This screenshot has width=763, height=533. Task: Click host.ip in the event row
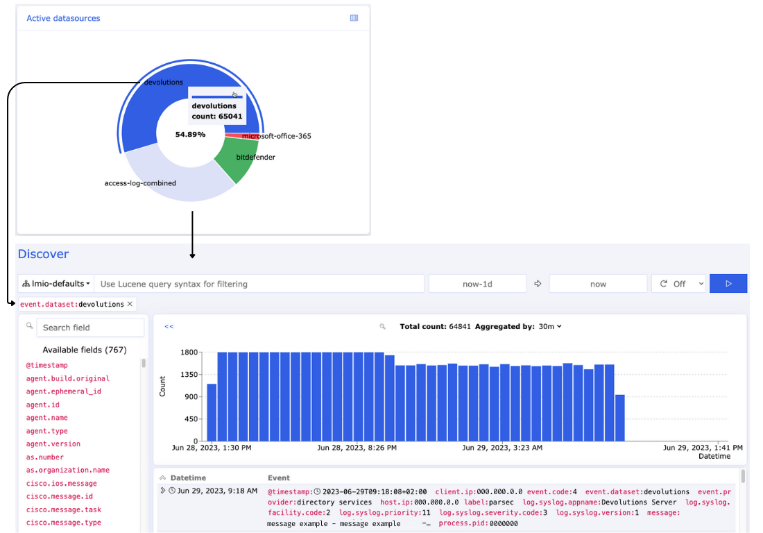point(420,502)
